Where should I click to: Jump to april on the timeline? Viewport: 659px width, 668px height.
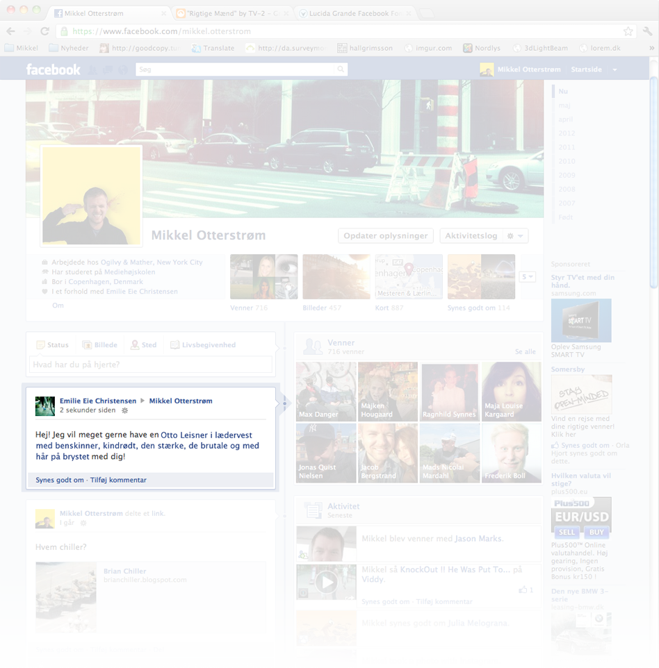click(x=566, y=119)
